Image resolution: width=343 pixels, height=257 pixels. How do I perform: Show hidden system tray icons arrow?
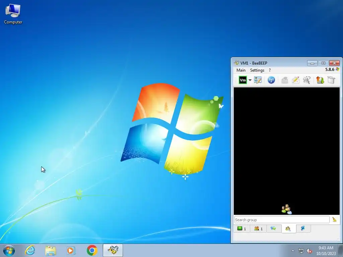(x=293, y=251)
